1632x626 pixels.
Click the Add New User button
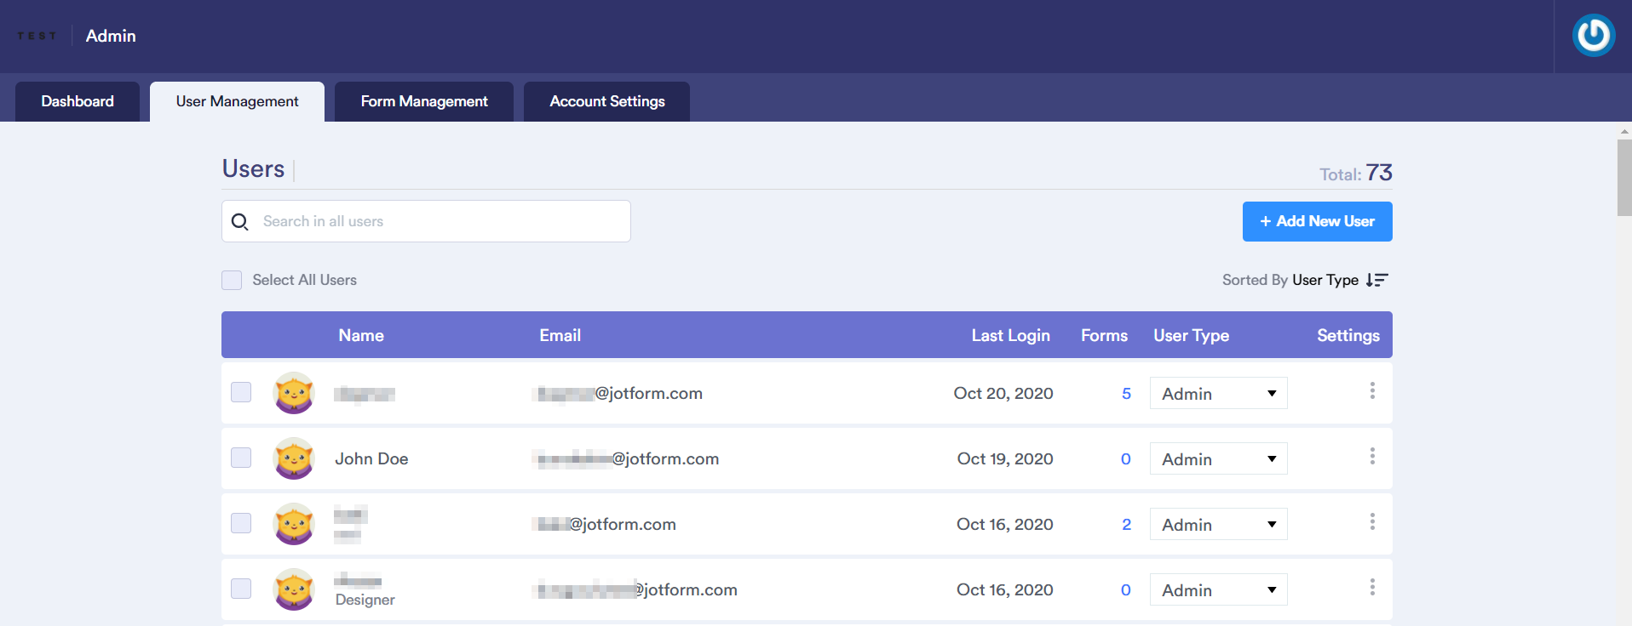point(1317,221)
